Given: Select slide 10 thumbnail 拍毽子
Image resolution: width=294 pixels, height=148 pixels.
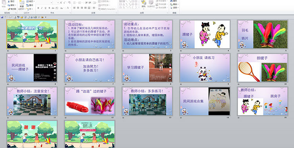Looking at the screenshot, I should coord(263,68).
